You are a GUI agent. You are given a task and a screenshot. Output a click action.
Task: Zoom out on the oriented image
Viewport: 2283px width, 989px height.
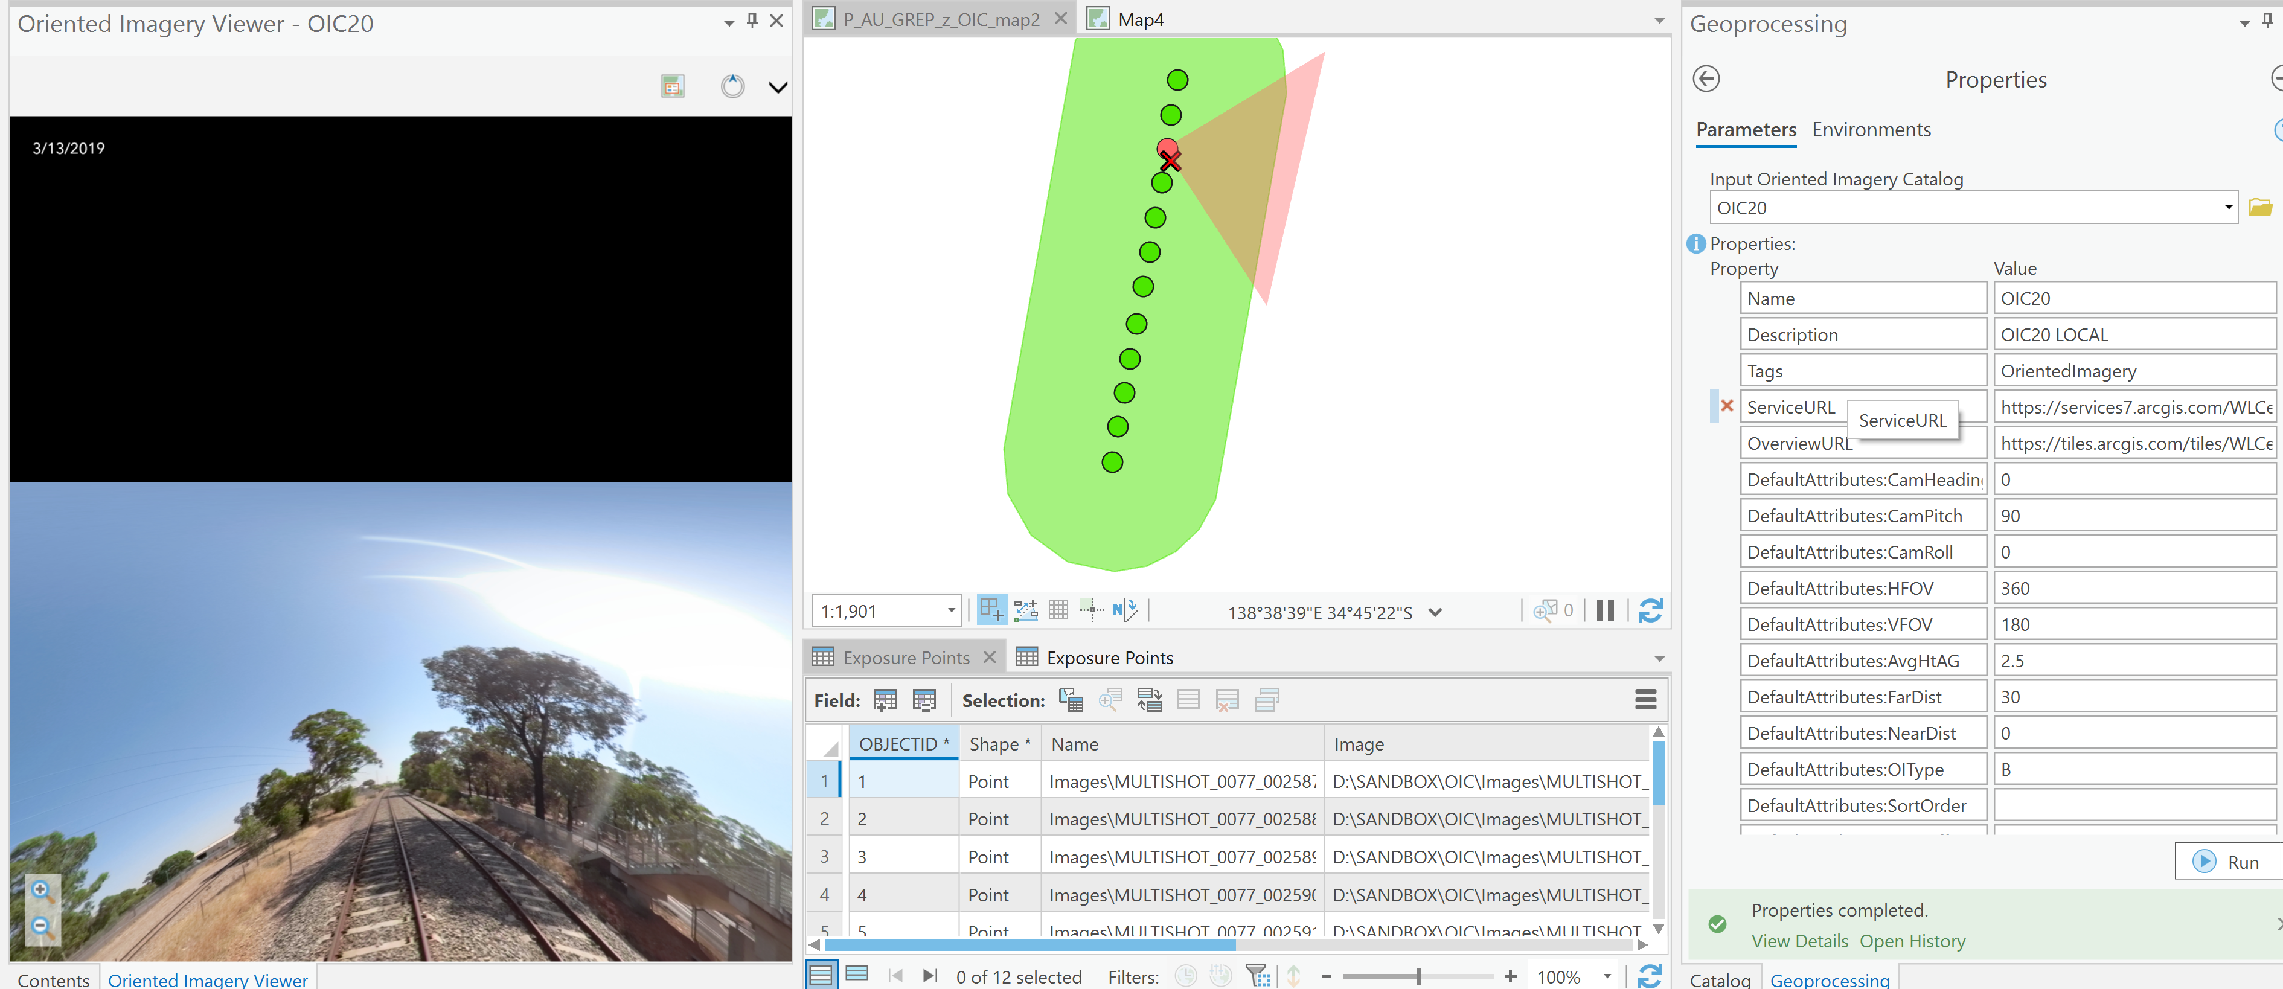[x=42, y=927]
